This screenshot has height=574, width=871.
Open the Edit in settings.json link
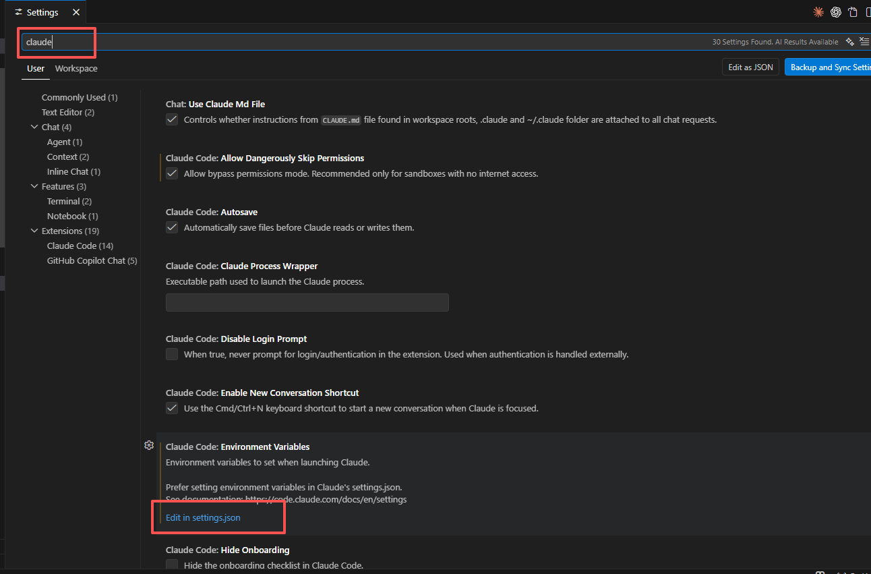203,518
